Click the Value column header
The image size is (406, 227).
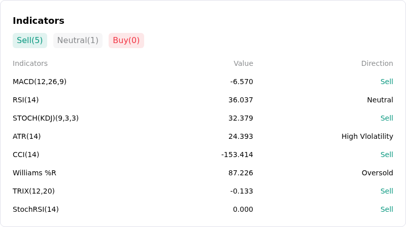point(243,63)
